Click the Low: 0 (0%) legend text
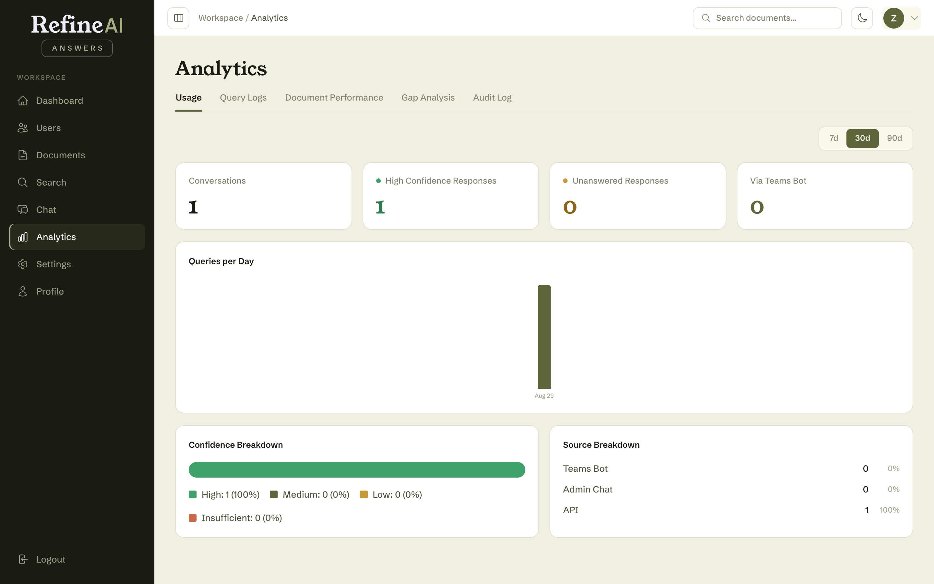The width and height of the screenshot is (934, 584). point(397,495)
